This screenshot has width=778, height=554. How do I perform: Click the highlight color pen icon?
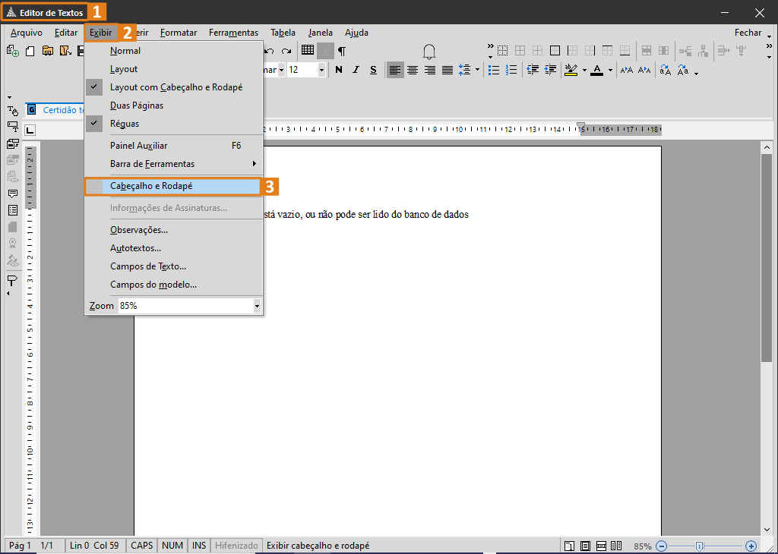click(571, 70)
